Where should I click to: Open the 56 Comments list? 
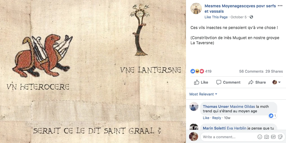click(251, 71)
